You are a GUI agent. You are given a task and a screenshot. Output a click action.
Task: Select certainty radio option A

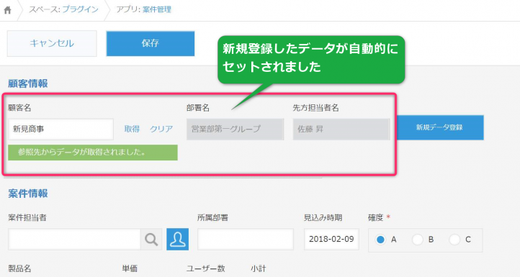[x=381, y=239]
